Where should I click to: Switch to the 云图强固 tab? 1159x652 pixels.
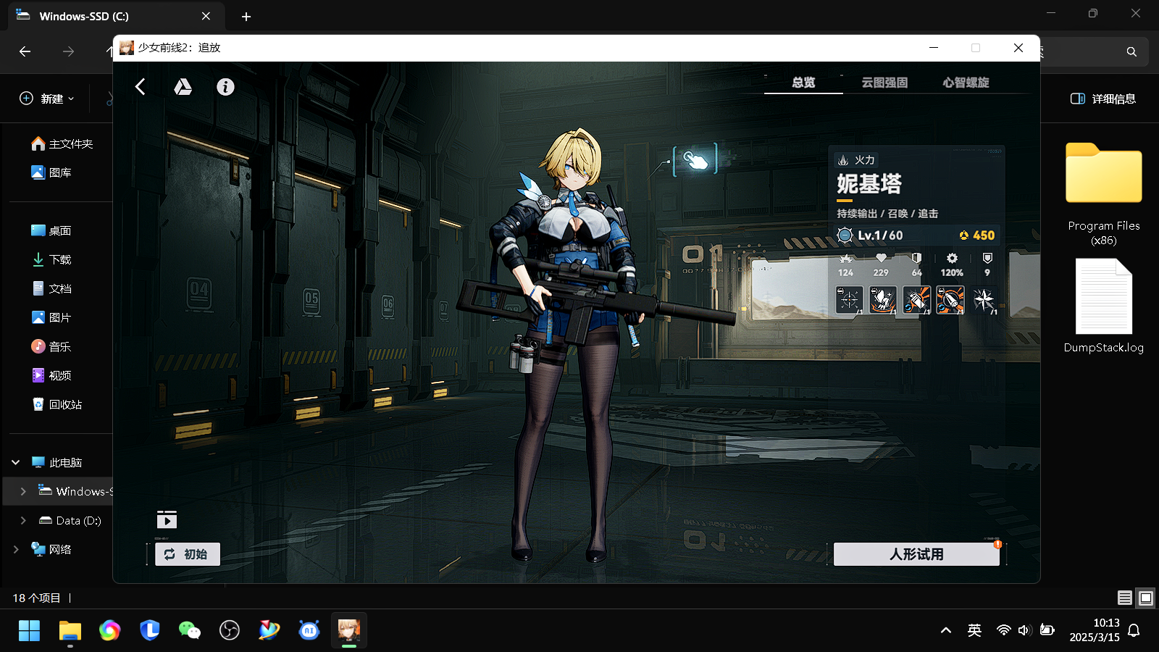(x=884, y=83)
